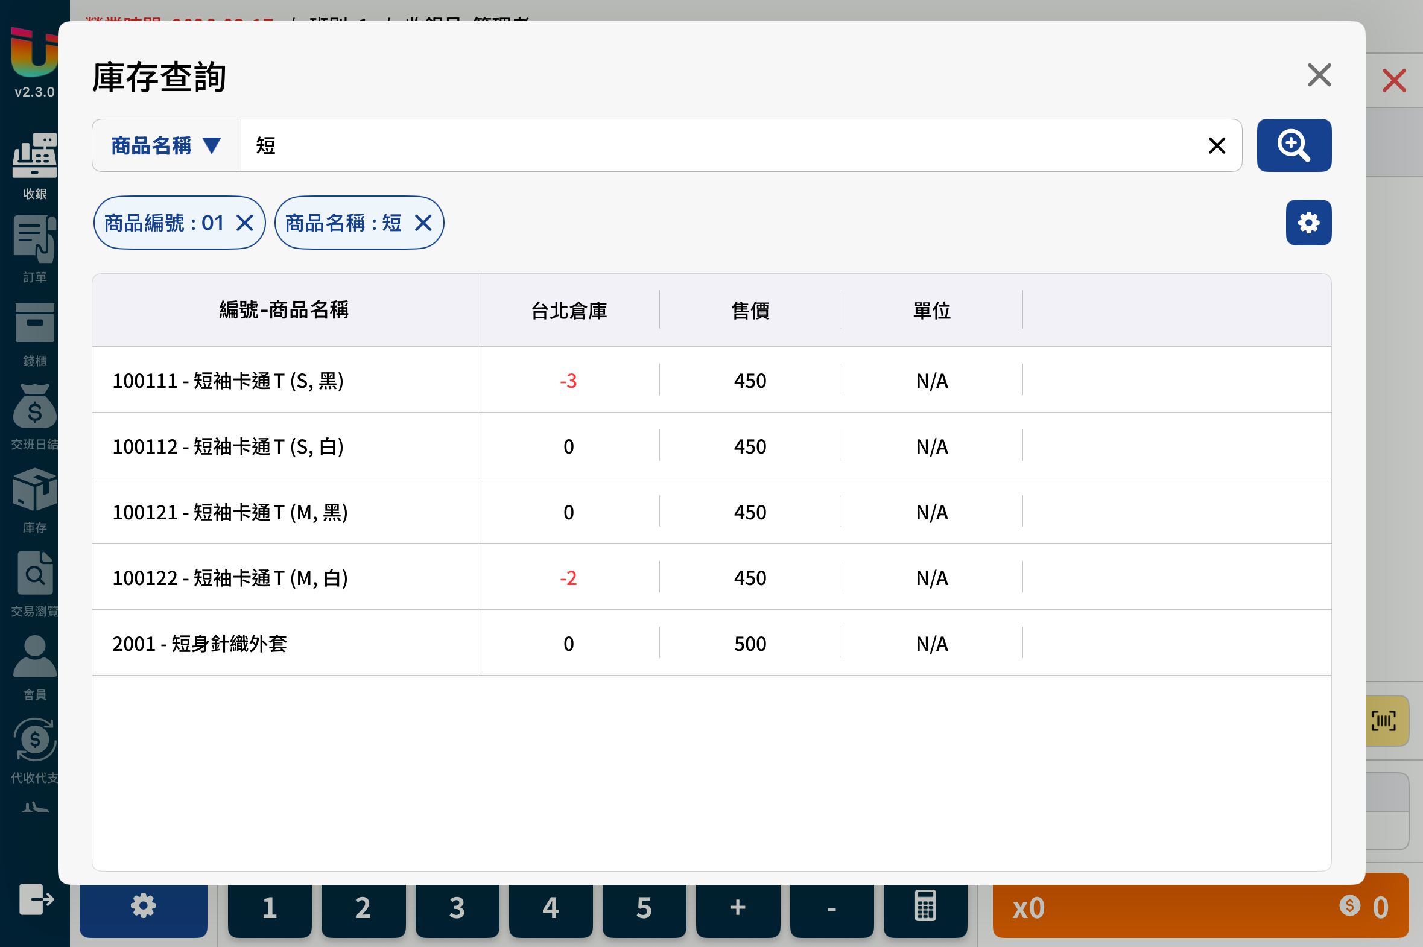Viewport: 1423px width, 947px height.
Task: Click the magnifier search button
Action: (1294, 145)
